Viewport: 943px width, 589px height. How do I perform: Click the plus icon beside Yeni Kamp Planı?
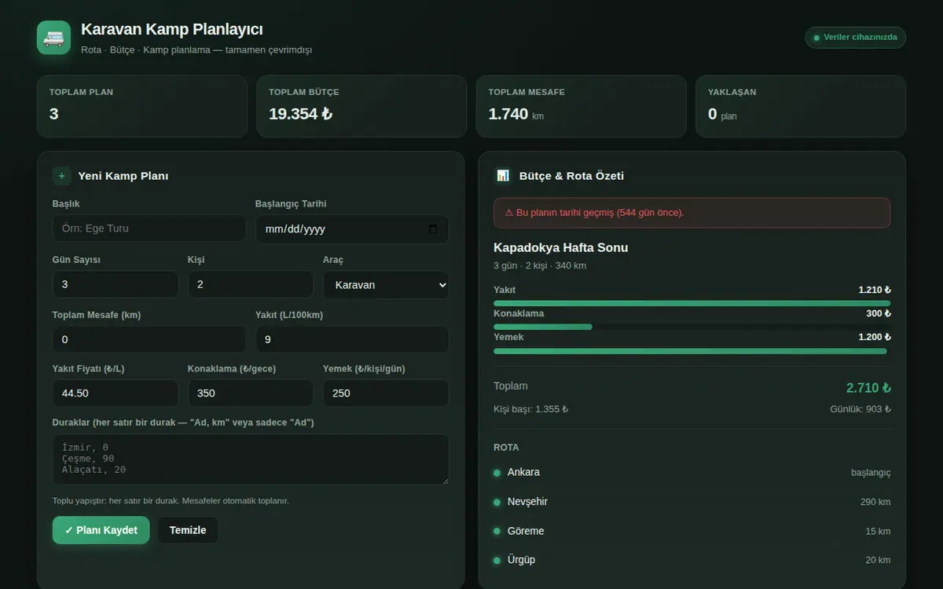pos(62,176)
